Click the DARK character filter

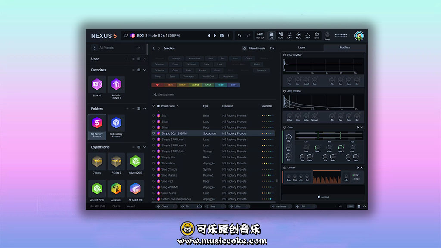click(x=170, y=85)
